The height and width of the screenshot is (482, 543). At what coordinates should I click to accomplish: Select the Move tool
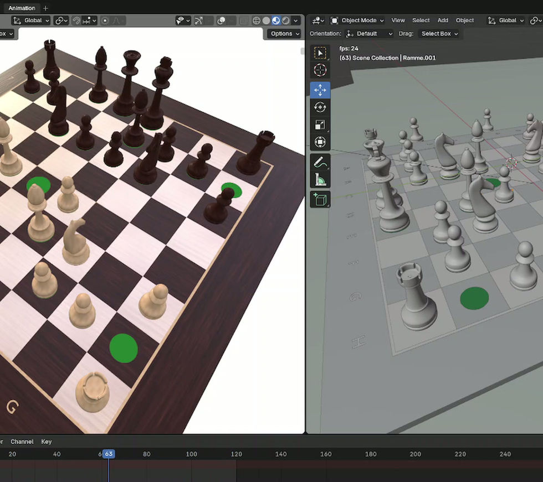click(x=320, y=90)
